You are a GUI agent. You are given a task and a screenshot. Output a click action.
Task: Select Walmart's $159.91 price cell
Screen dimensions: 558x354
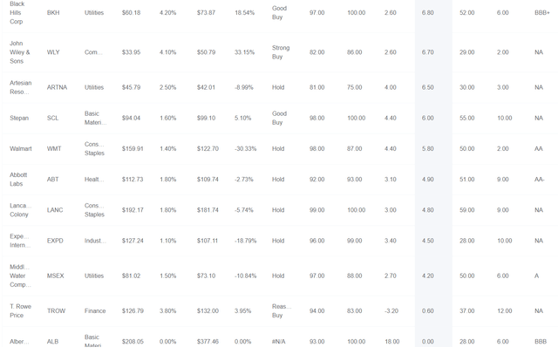[133, 149]
